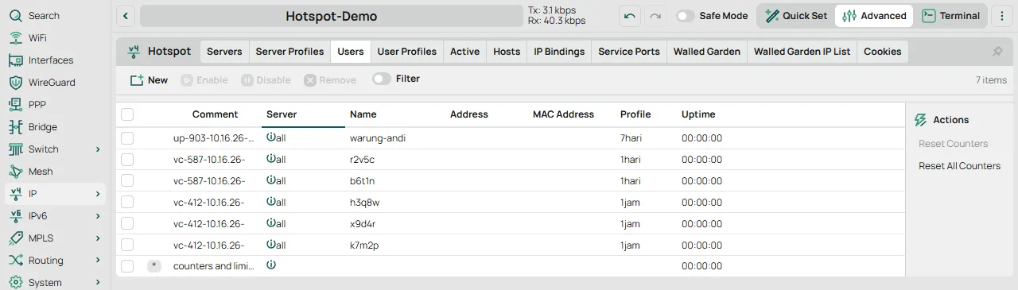
Task: Check the select-all header checkbox
Action: click(127, 114)
